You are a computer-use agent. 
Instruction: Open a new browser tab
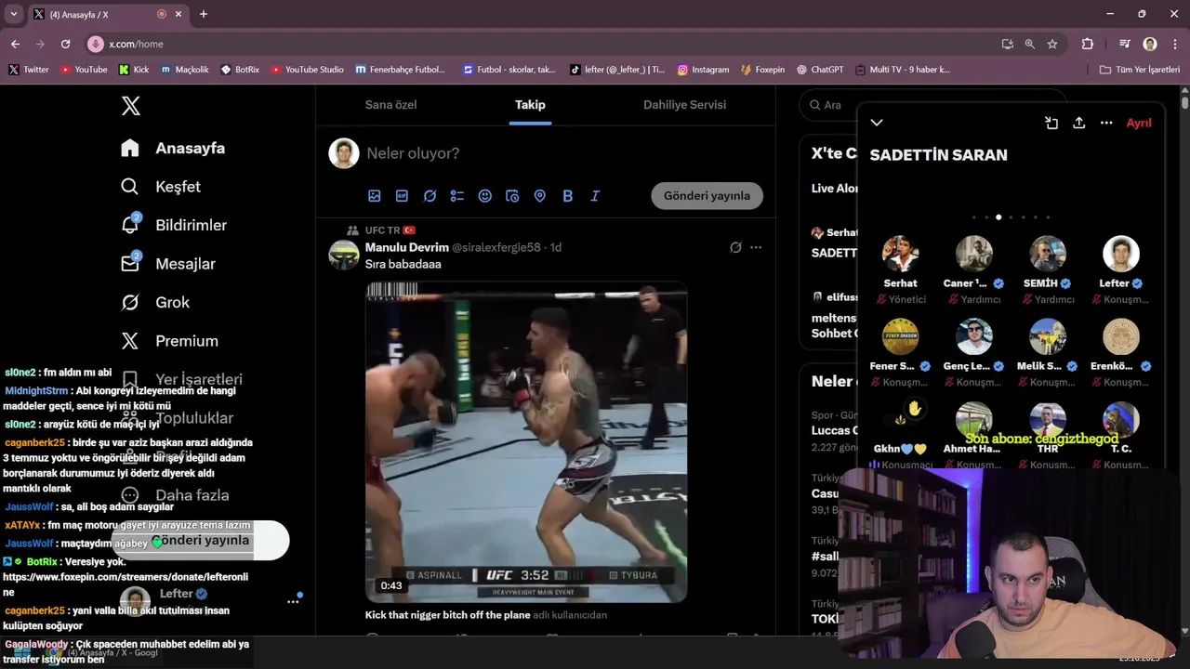(x=204, y=14)
